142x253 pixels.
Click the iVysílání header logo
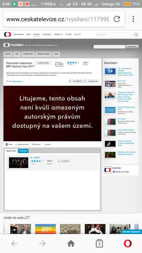[x=13, y=45]
